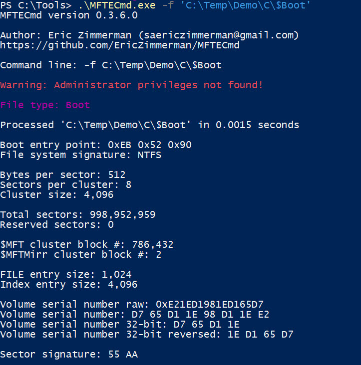Click the red Administrator privileges warning

[131, 85]
